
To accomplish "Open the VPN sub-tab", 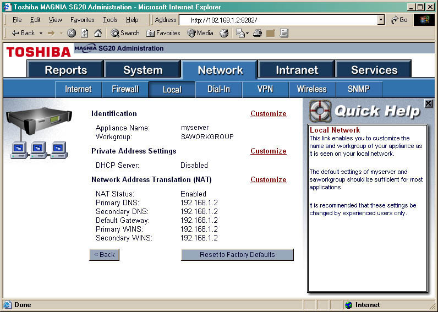I will point(265,89).
